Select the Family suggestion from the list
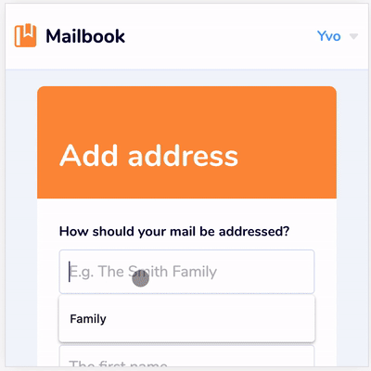The width and height of the screenshot is (371, 371). [x=186, y=318]
